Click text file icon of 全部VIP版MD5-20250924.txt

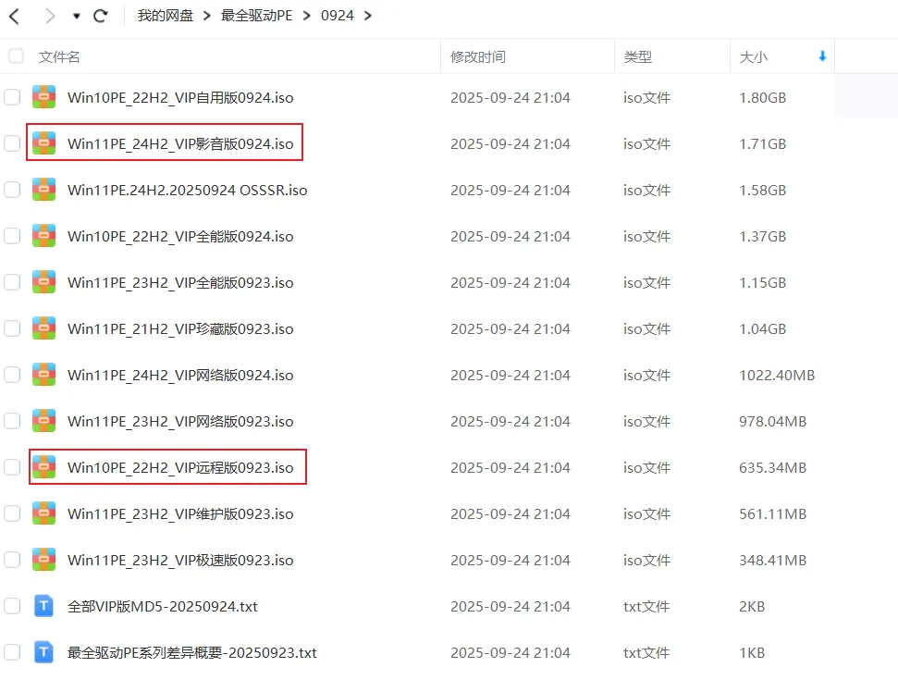43,605
